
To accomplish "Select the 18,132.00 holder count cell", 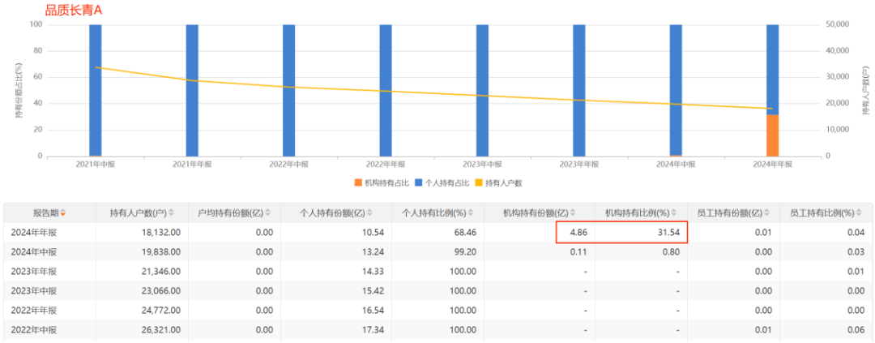I will [160, 232].
